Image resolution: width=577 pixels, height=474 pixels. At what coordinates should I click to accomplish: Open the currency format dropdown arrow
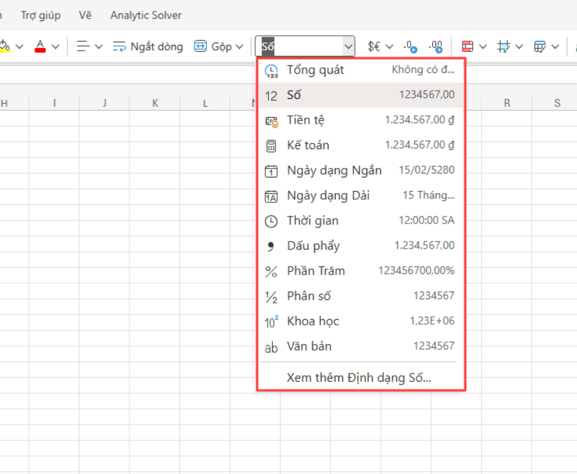click(389, 47)
